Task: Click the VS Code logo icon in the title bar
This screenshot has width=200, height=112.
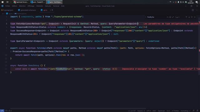Action: [2, 6]
